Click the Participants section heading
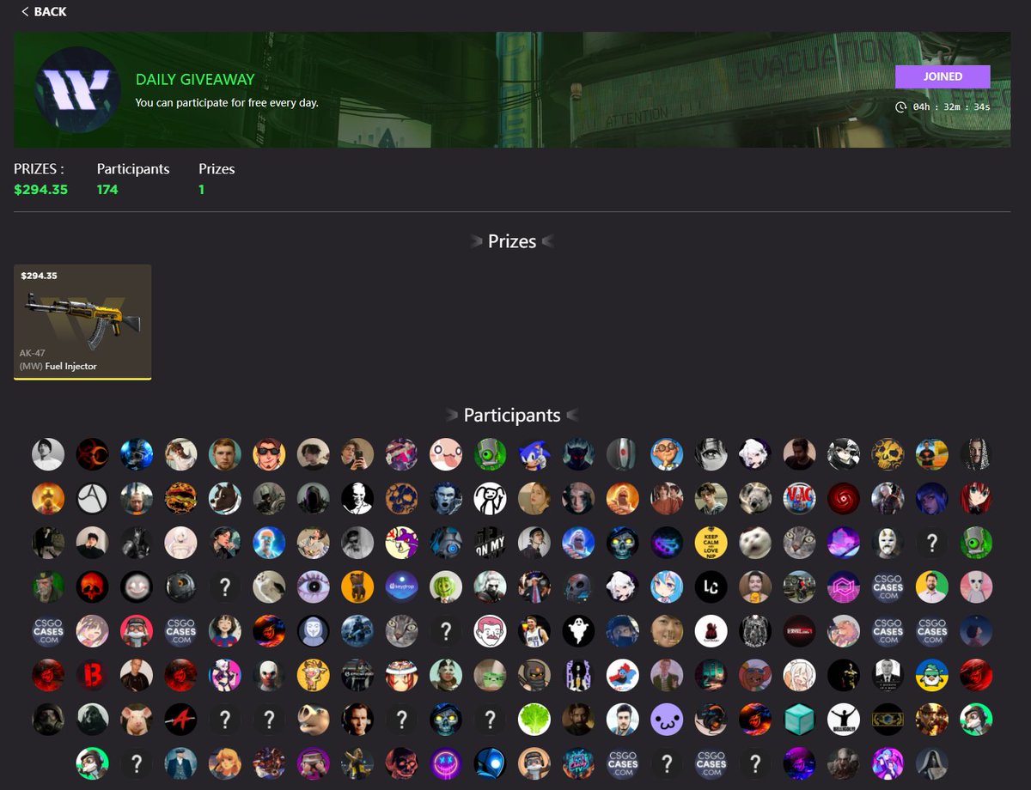The height and width of the screenshot is (790, 1031). 511,415
